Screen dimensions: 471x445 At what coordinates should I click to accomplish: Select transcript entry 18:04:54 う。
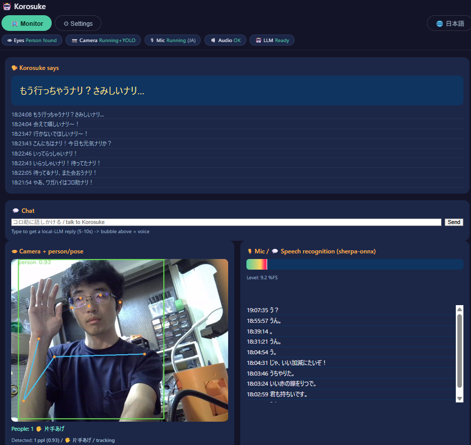(x=351, y=352)
